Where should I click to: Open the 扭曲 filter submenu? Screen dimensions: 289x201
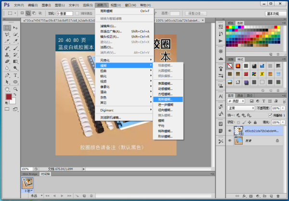pos(104,70)
